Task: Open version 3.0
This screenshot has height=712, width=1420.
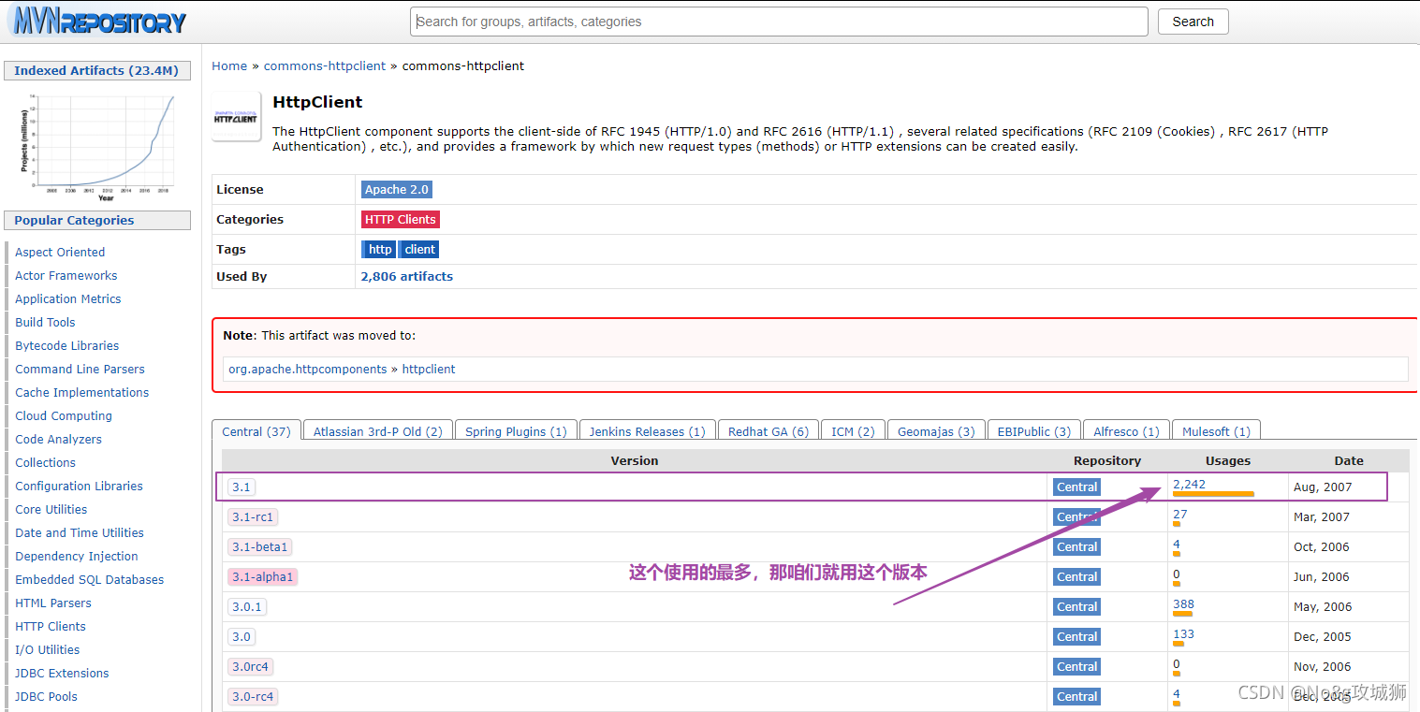Action: pyautogui.click(x=242, y=636)
